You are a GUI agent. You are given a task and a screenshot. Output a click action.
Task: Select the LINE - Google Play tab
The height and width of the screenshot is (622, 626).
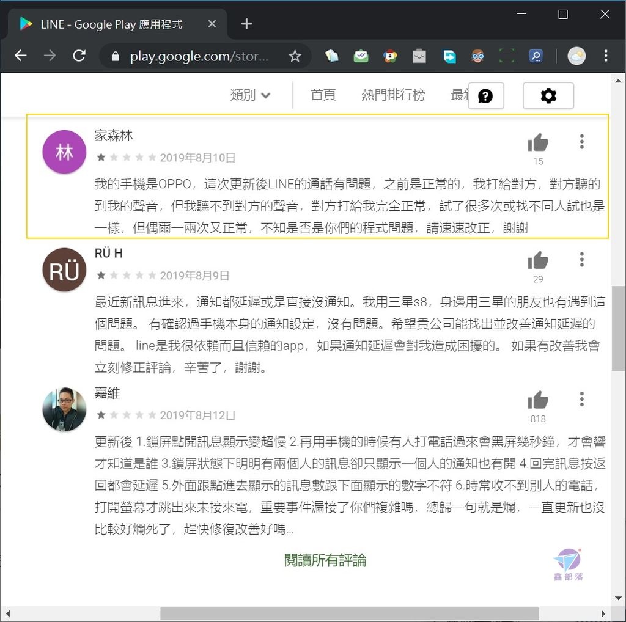[117, 24]
